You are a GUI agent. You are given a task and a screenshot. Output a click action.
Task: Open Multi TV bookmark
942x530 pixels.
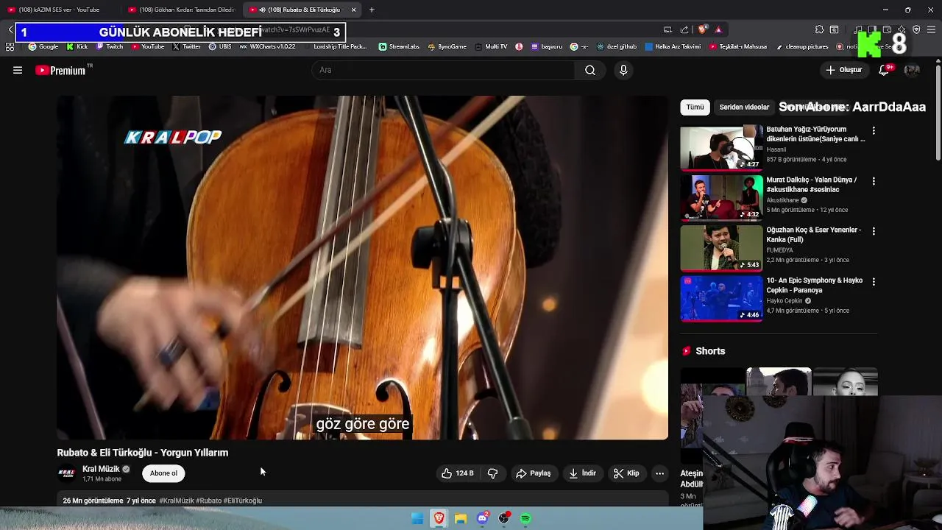491,46
